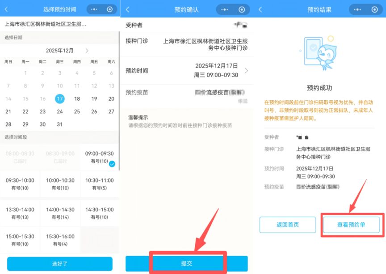Choose the 14:30-15:00 time slot
386x274 pixels.
coord(100,213)
